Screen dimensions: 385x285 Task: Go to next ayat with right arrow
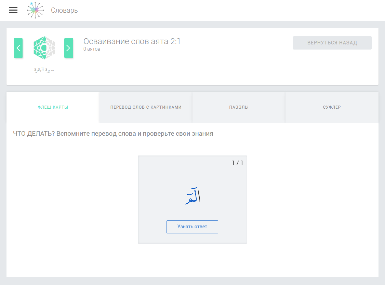68,48
